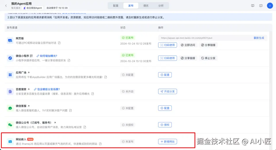This screenshot has height=150, width=276.
Task: Click 配置 for 应用广场
Action: pyautogui.click(x=165, y=75)
